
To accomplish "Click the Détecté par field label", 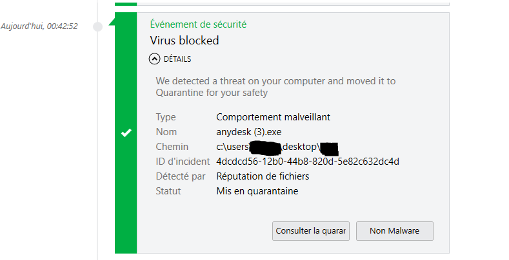I will (x=181, y=176).
